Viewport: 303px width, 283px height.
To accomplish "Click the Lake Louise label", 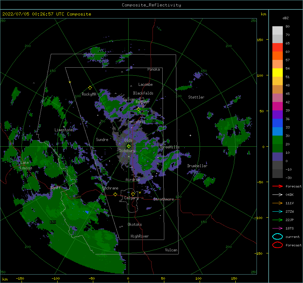I will pos(26,165).
